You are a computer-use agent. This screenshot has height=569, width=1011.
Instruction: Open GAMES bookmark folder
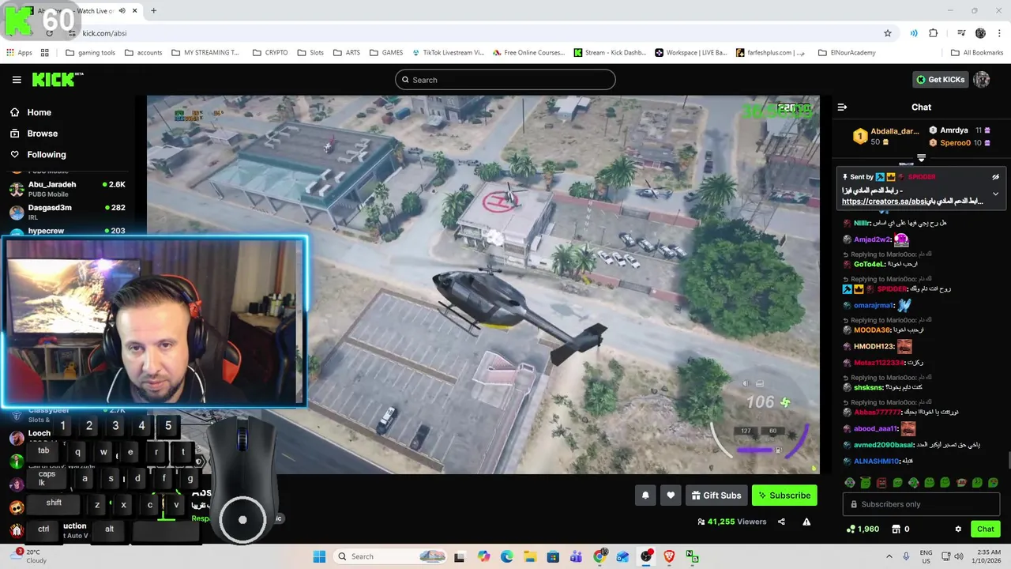coord(386,53)
